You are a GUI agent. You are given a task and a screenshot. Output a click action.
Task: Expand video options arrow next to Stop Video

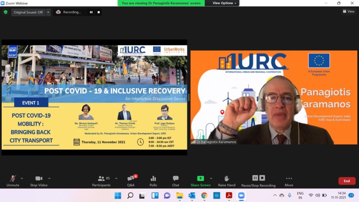pos(49,178)
